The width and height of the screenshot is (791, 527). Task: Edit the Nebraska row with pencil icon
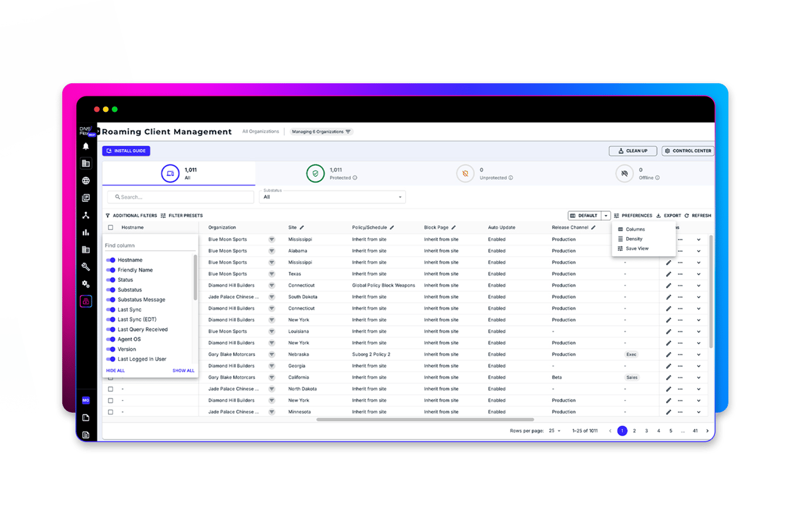pyautogui.click(x=669, y=355)
